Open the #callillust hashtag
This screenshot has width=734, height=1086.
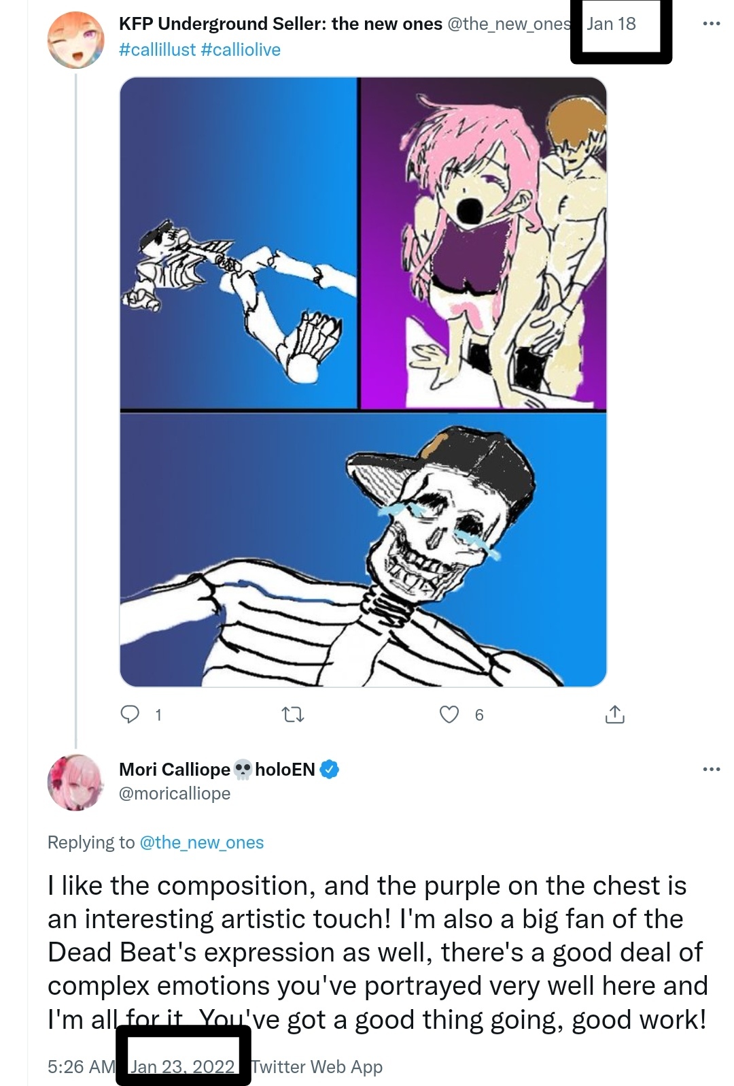pos(157,50)
